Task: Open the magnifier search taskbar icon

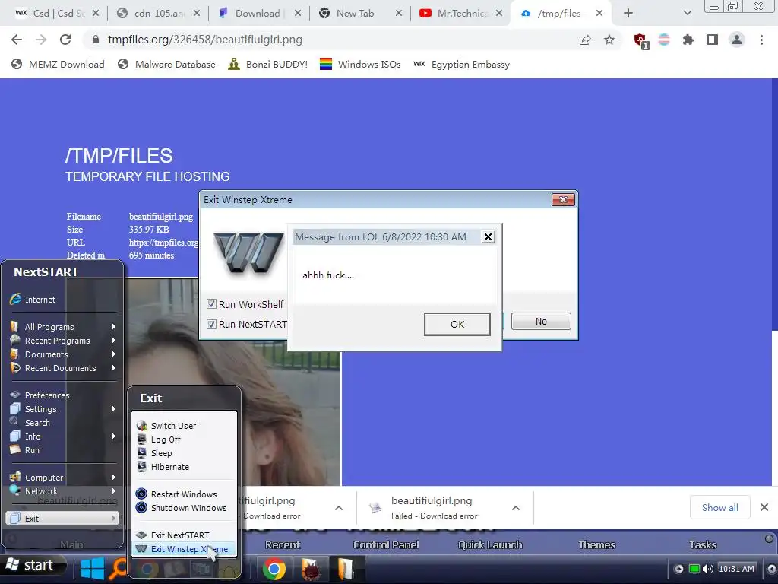Action: pyautogui.click(x=118, y=568)
